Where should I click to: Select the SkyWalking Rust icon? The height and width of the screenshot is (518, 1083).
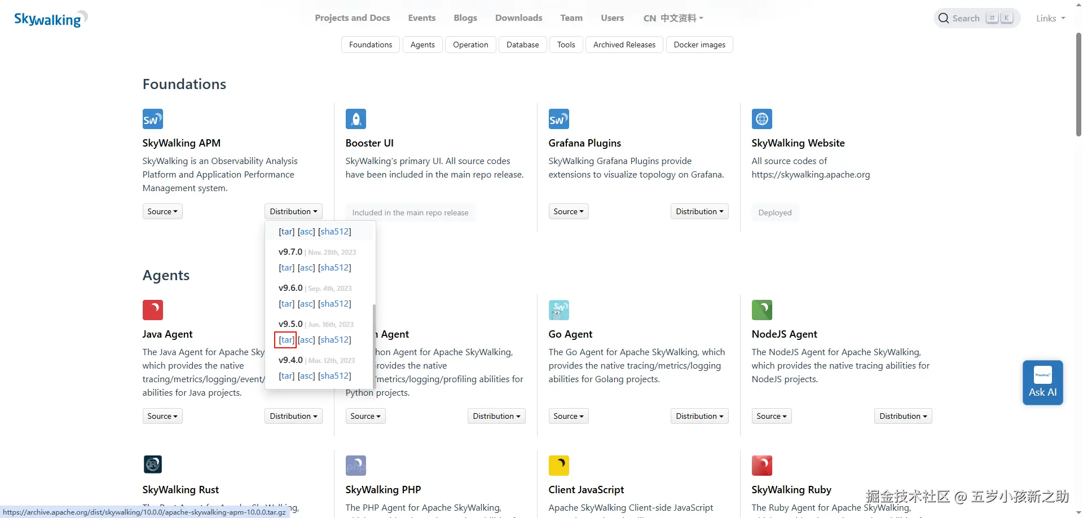coord(153,464)
